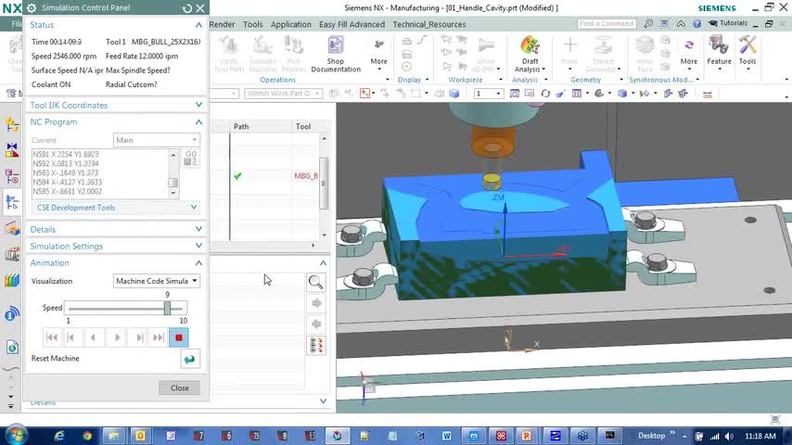
Task: Collapse the Animation section
Action: click(x=198, y=262)
